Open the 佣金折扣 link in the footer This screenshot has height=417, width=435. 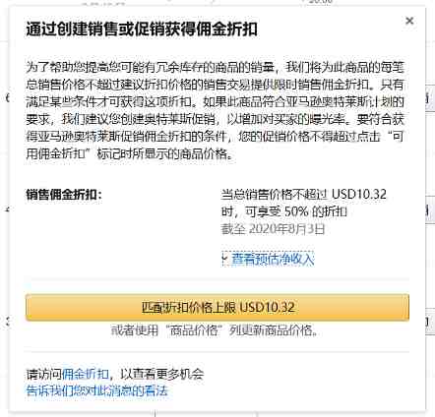tap(85, 374)
